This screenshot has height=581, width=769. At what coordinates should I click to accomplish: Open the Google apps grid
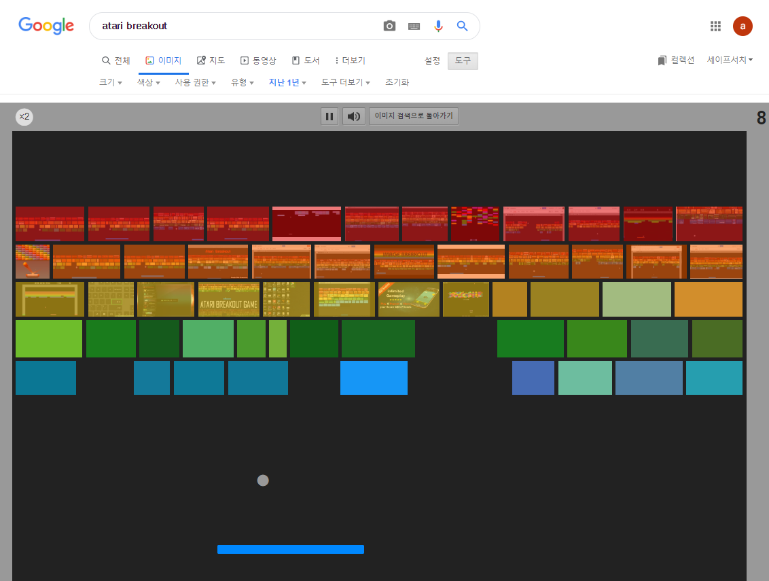click(x=715, y=26)
